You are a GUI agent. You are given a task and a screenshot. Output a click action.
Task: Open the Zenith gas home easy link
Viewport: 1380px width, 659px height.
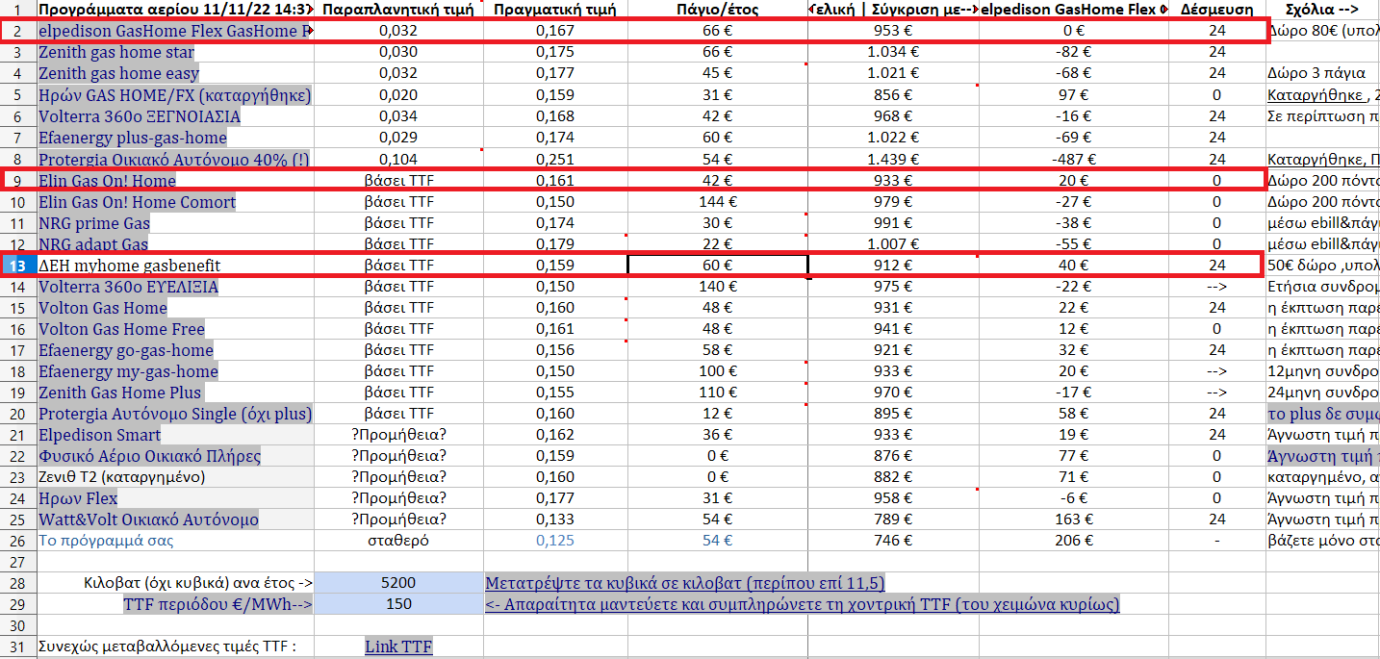tap(118, 73)
